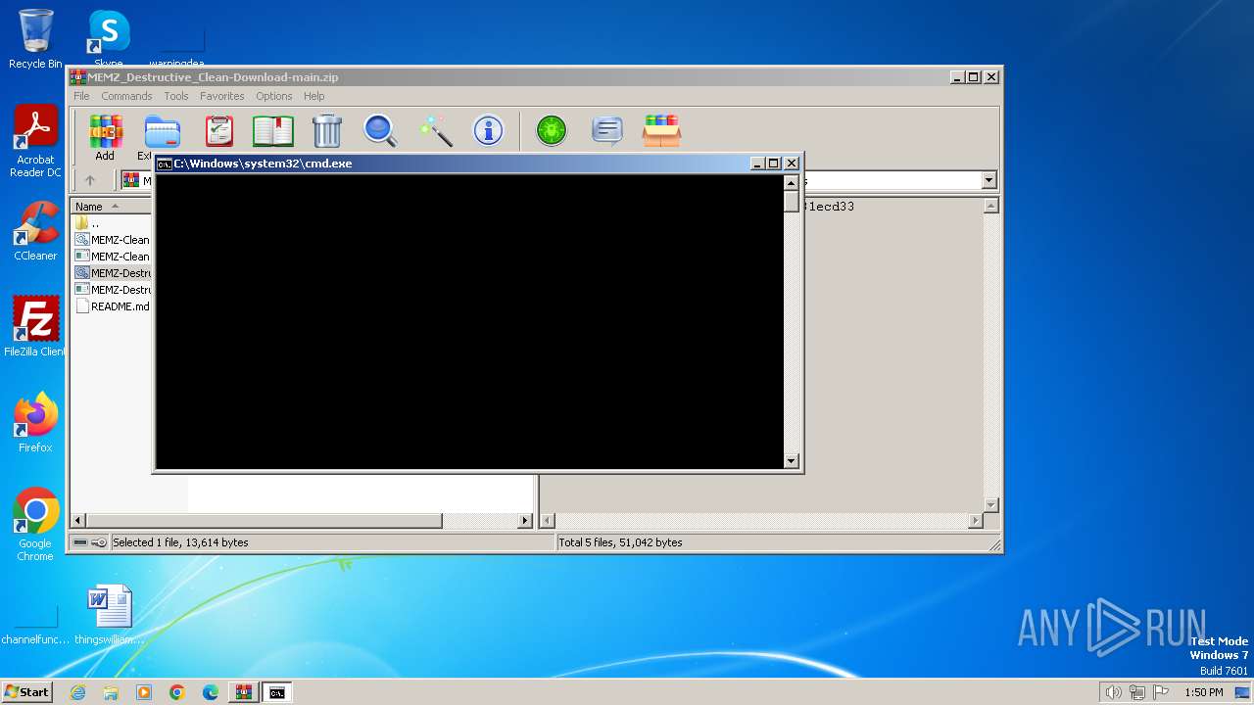Click the up one level arrow in WinRAR
The image size is (1254, 705).
tap(90, 180)
